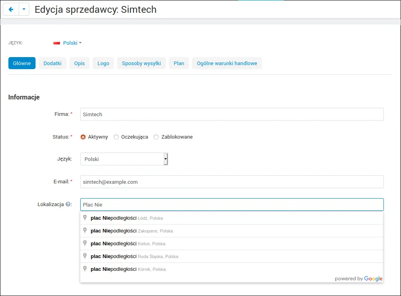Click the E-mail input field

(232, 182)
